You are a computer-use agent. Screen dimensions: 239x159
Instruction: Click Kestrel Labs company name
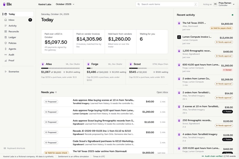tap(45, 4)
